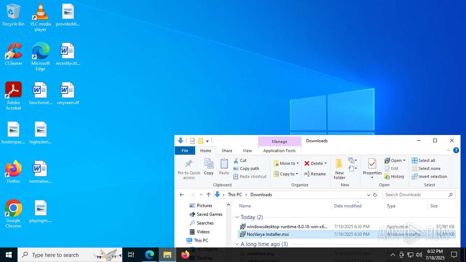
Task: Go up one folder level
Action: [x=209, y=195]
